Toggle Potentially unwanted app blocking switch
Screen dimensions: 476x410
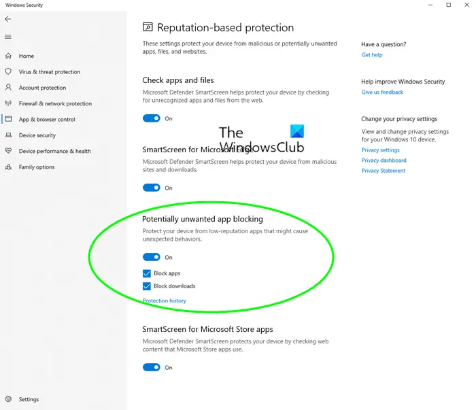[152, 257]
